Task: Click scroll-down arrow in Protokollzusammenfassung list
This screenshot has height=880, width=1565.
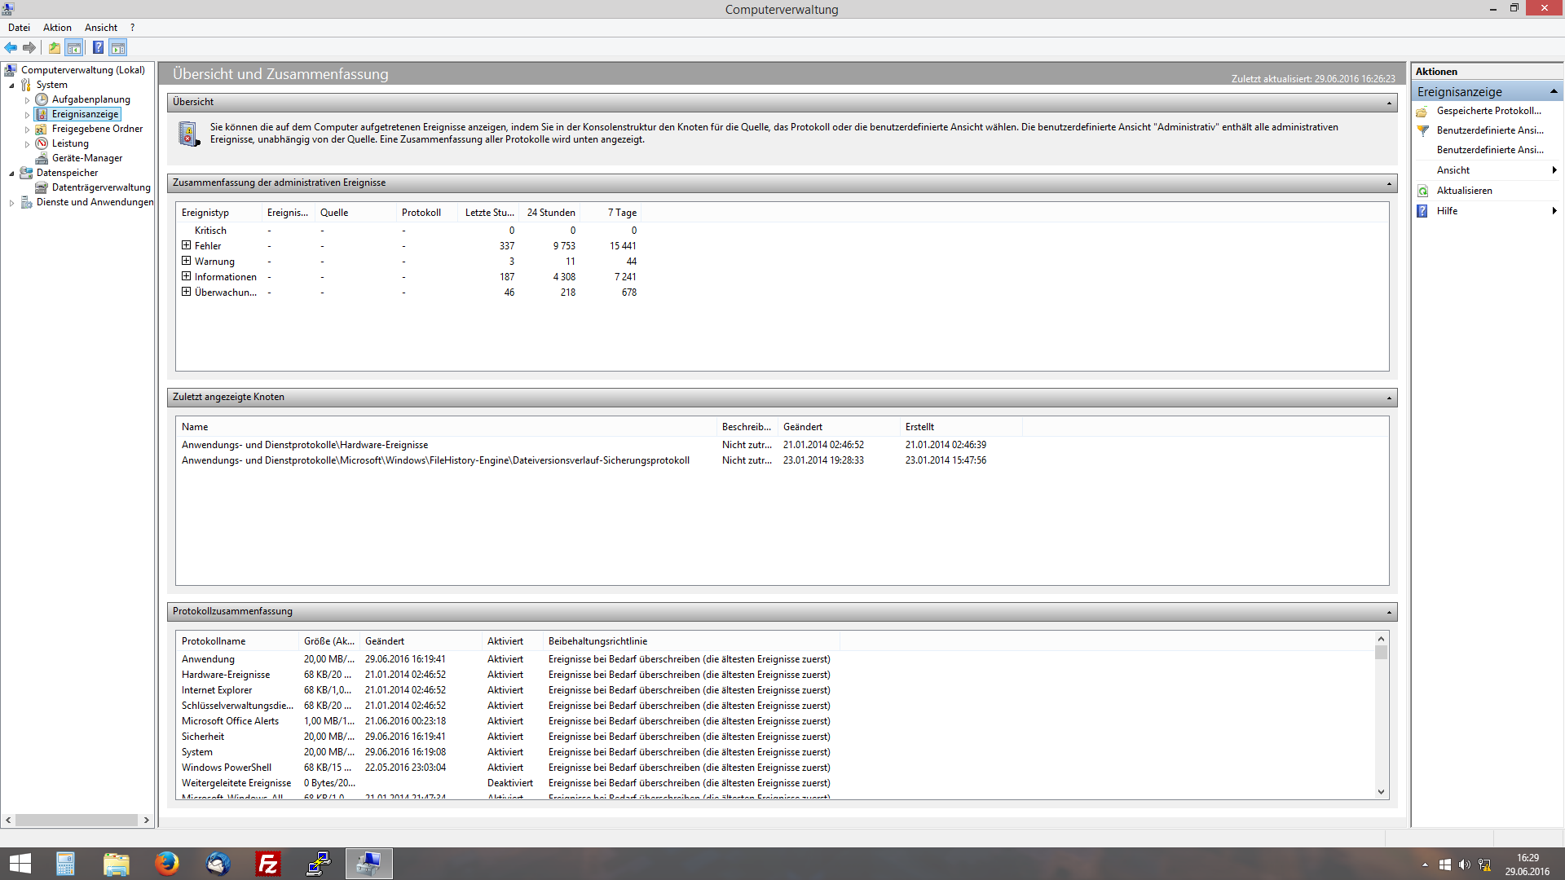Action: 1381,792
